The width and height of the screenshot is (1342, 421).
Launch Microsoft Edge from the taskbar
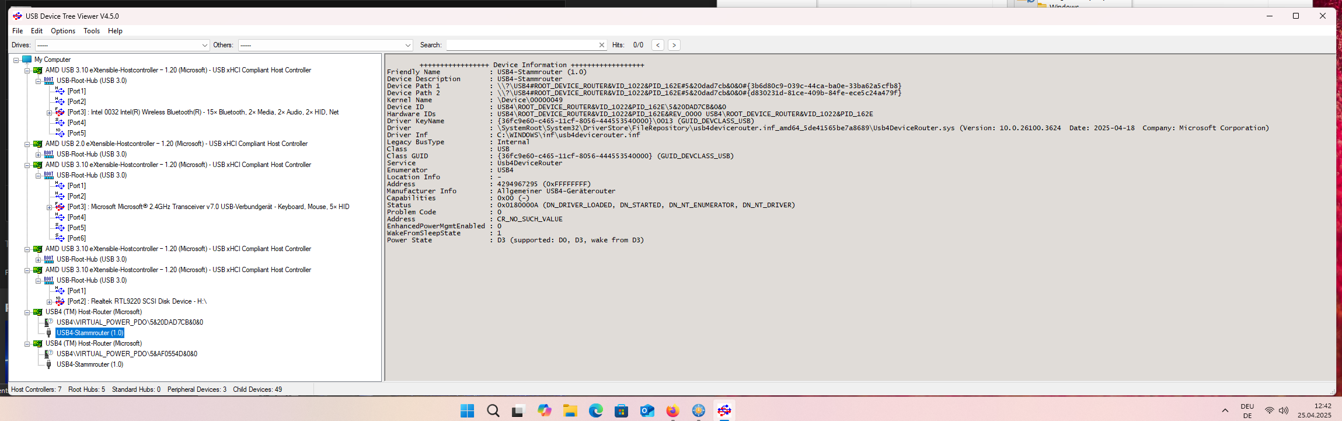tap(596, 411)
